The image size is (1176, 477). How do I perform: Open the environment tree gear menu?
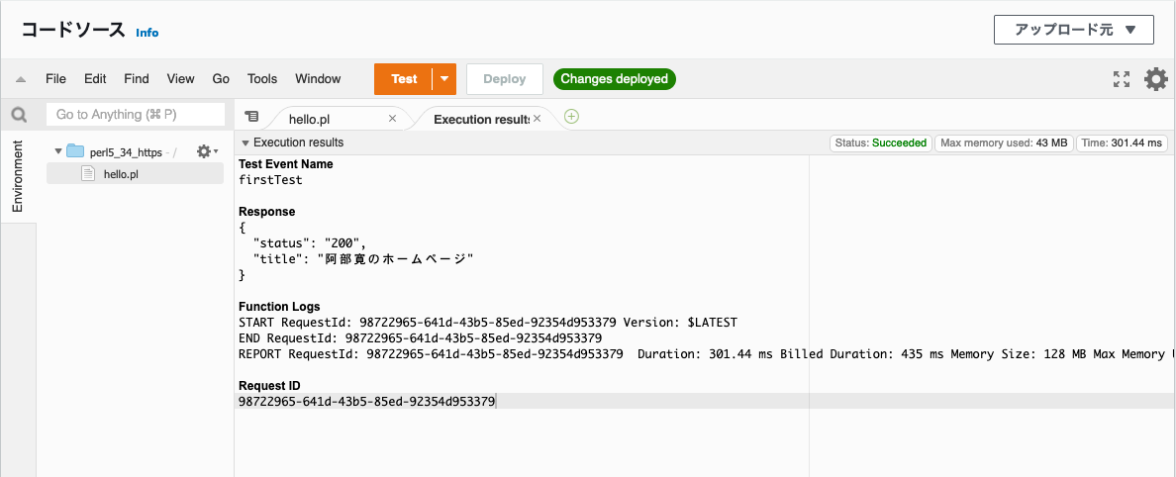207,151
